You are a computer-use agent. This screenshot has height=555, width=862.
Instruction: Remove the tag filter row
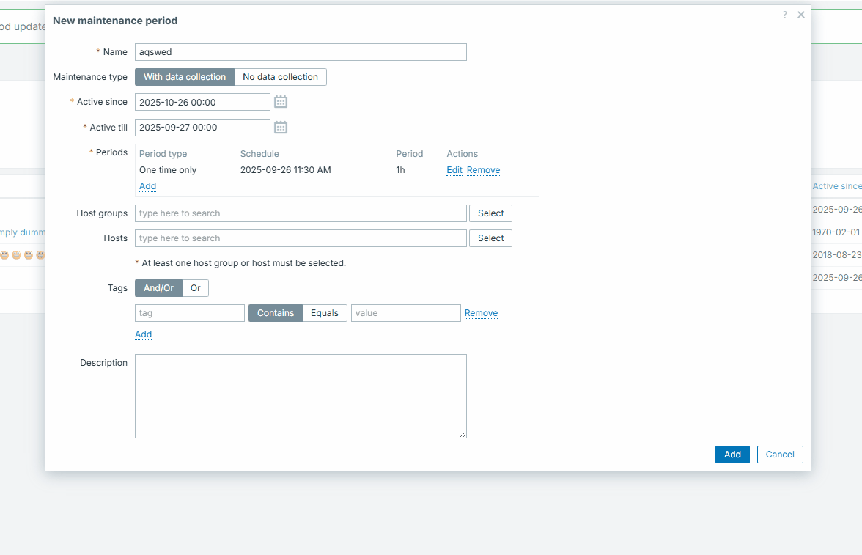point(481,313)
